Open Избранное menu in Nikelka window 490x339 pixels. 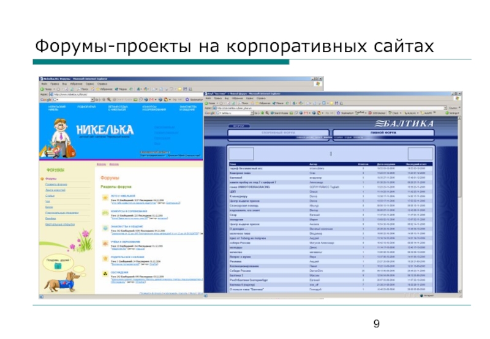(76, 84)
